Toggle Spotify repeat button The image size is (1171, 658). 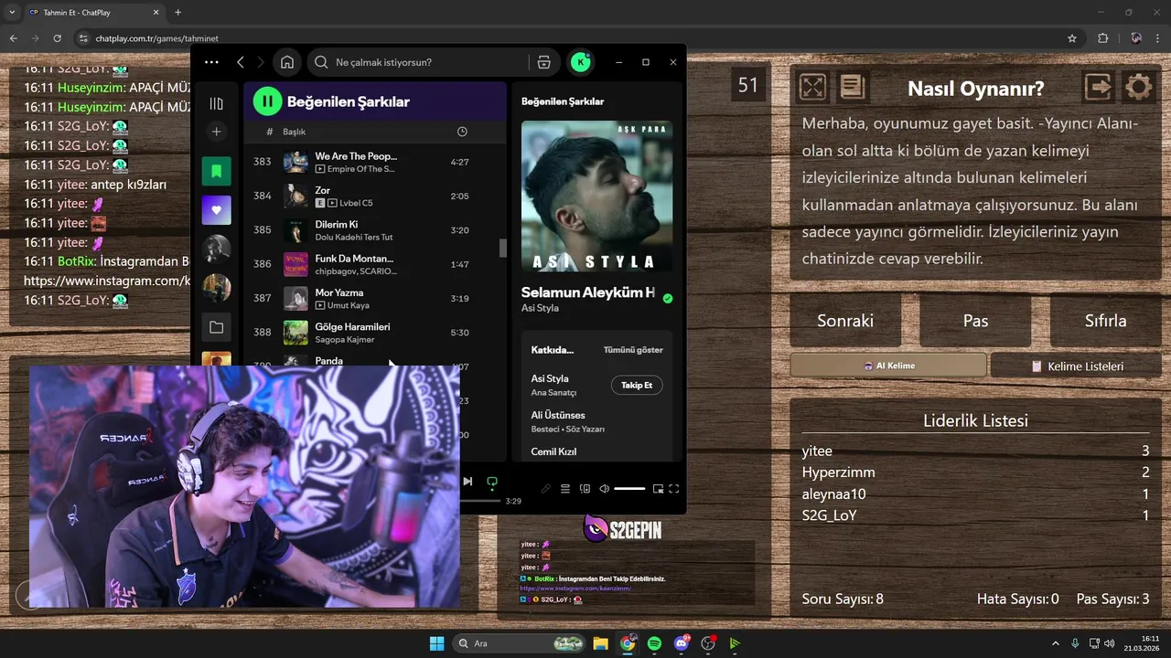[x=492, y=482]
